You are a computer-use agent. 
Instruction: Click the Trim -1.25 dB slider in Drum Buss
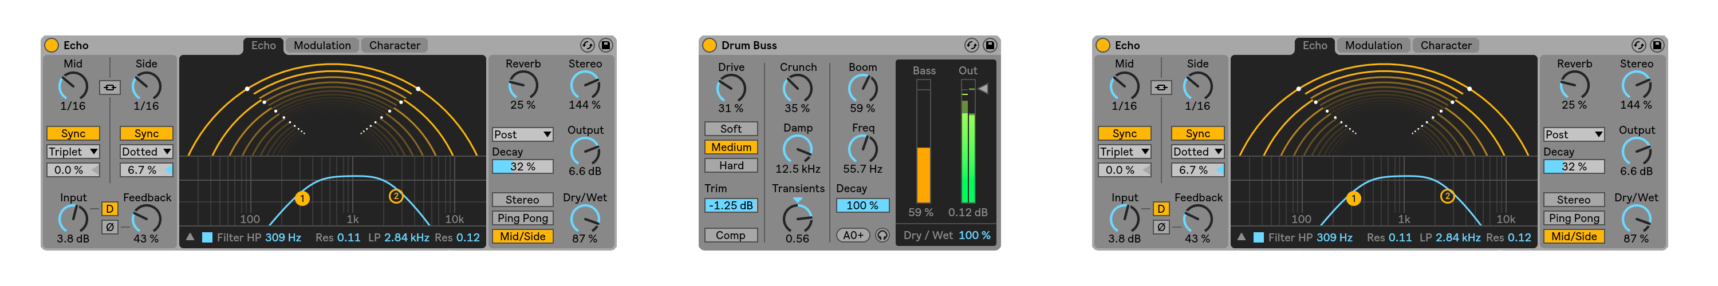[x=731, y=205]
